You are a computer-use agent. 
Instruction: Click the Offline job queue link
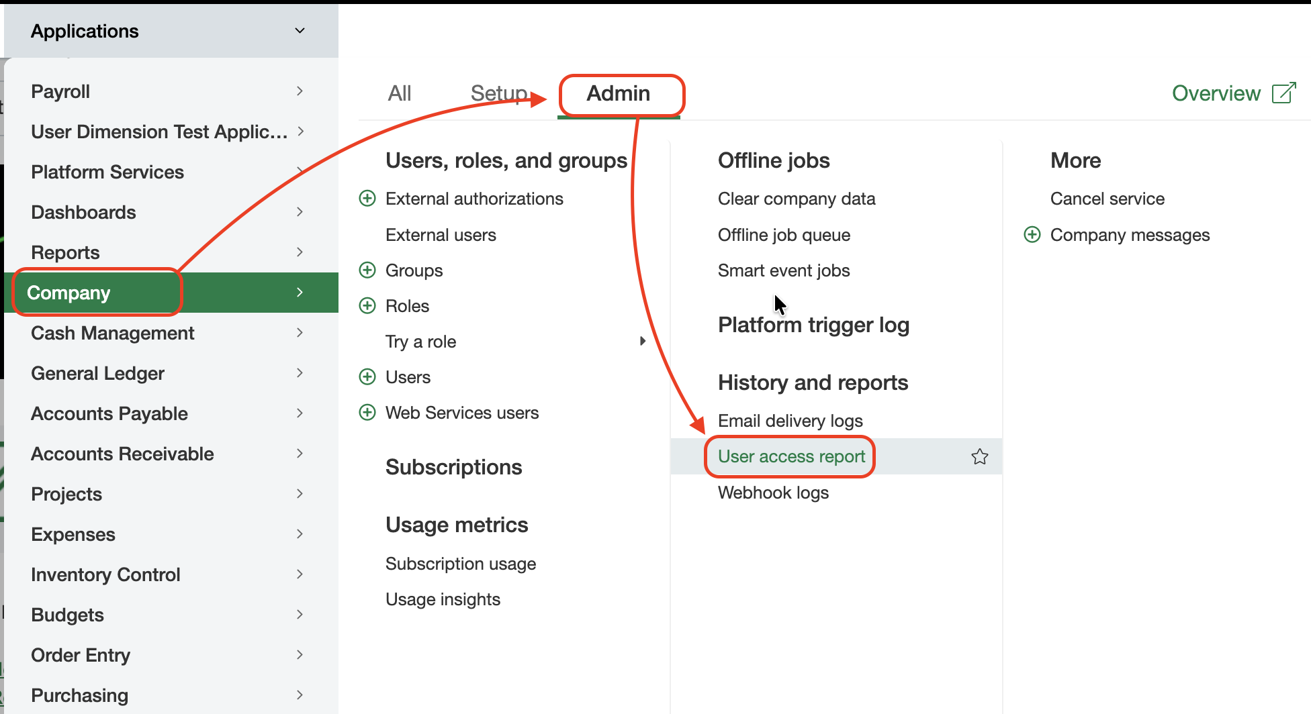coord(784,235)
